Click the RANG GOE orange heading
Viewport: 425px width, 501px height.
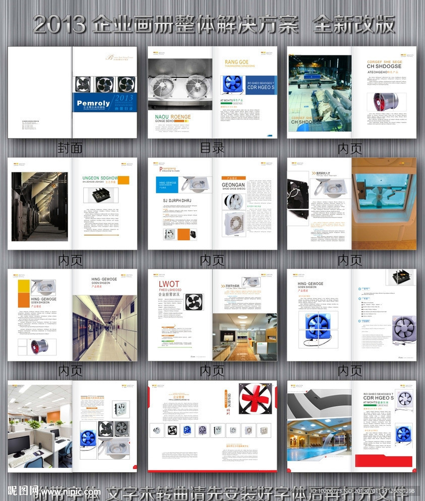[236, 62]
